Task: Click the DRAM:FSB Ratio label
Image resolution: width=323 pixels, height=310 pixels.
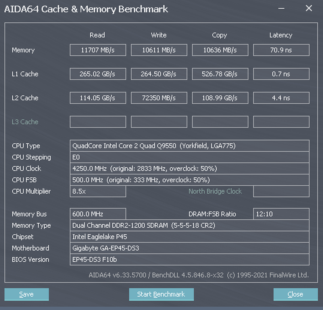Action: coord(212,214)
